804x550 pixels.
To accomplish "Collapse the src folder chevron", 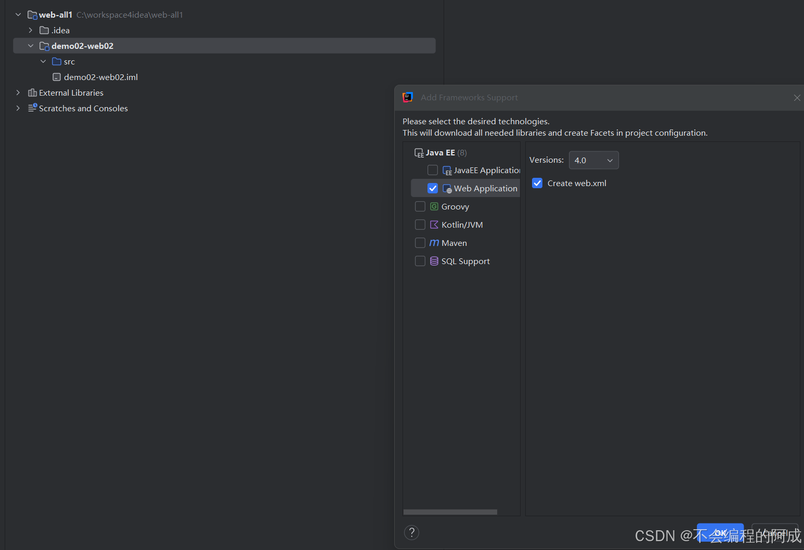I will pos(43,61).
